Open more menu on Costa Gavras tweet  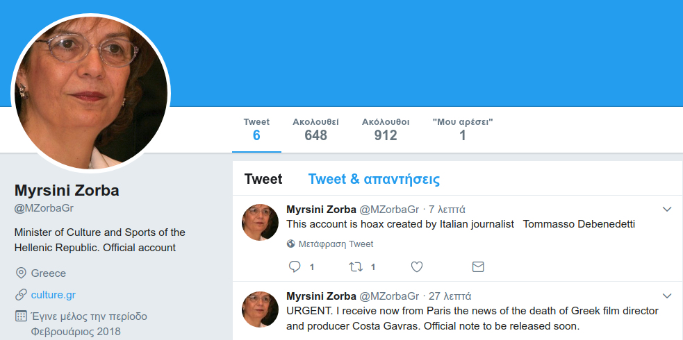[667, 296]
